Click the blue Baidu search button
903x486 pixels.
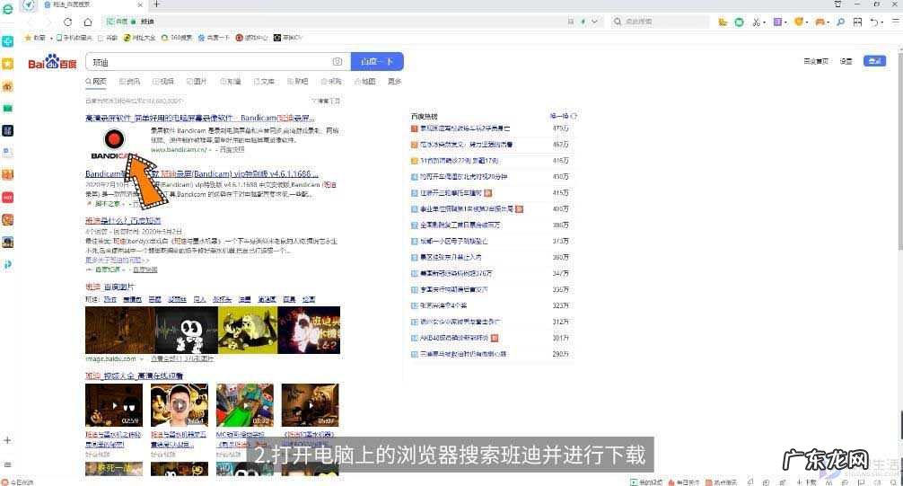[377, 62]
